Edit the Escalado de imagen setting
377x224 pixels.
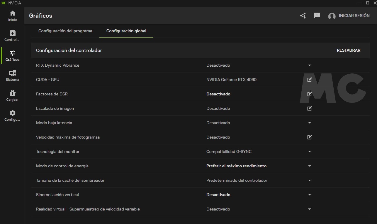[310, 108]
